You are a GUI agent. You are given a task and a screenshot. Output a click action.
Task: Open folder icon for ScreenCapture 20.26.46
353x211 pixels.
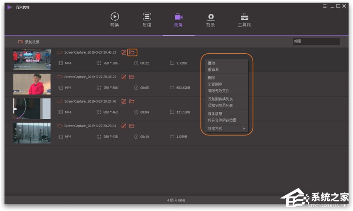click(132, 102)
